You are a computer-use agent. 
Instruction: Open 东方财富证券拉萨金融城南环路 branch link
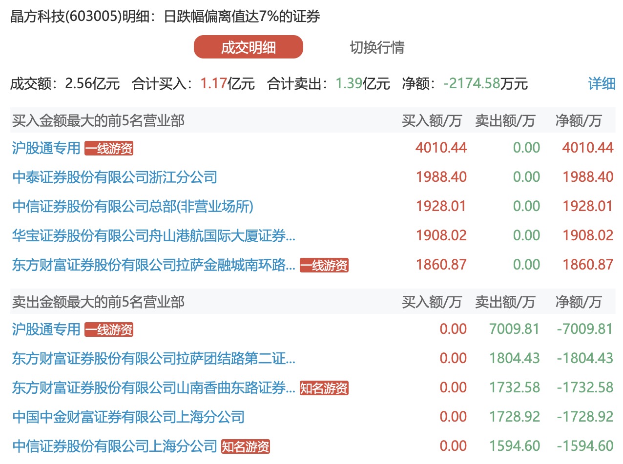pos(154,265)
